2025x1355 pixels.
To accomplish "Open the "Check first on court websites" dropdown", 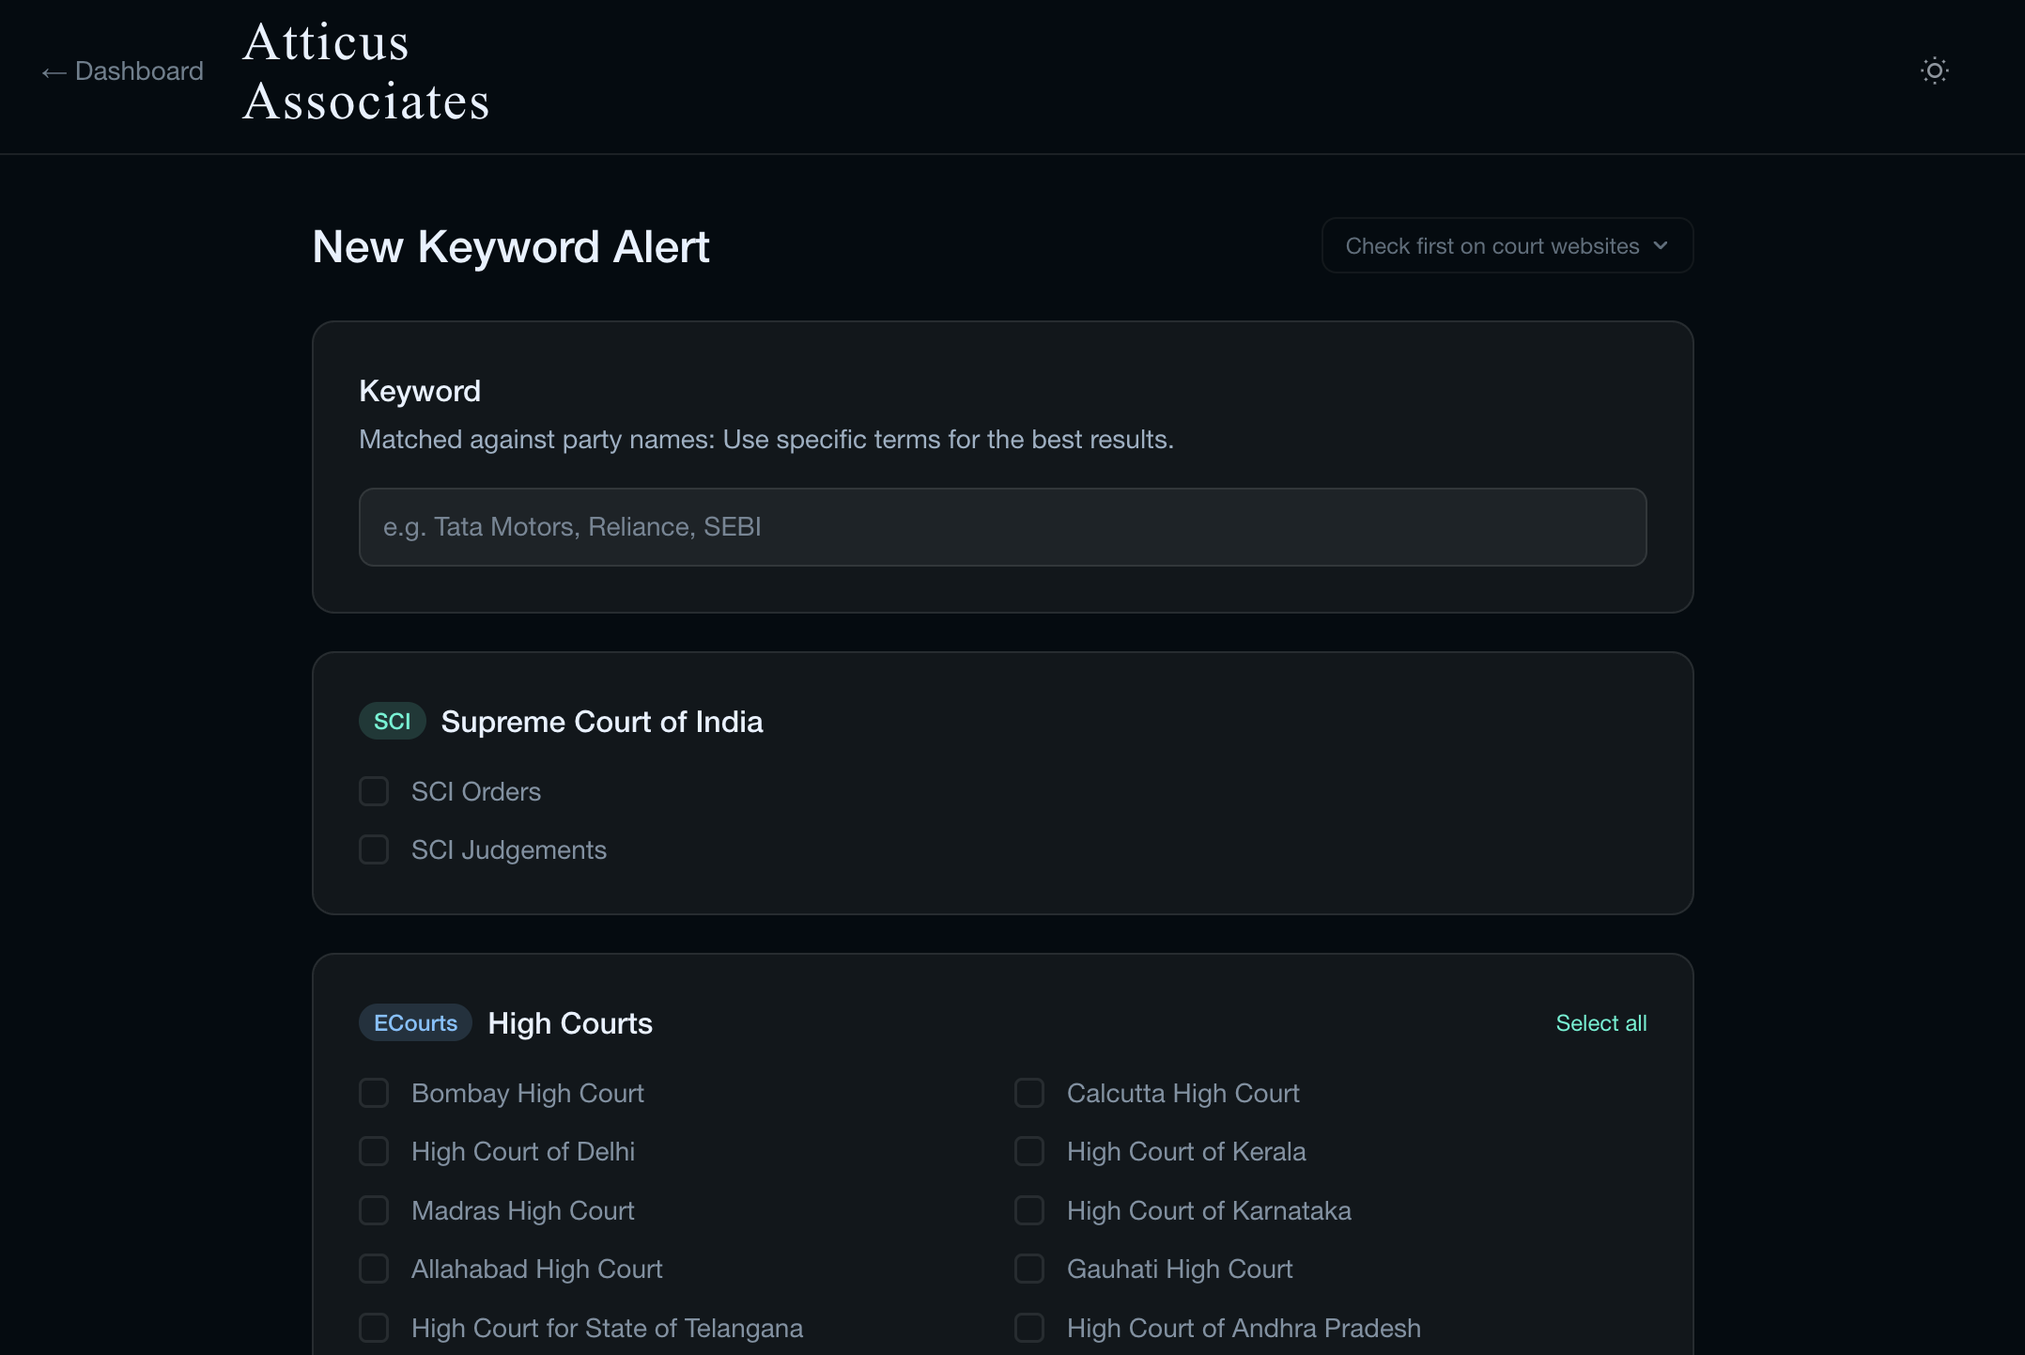I will tap(1507, 246).
